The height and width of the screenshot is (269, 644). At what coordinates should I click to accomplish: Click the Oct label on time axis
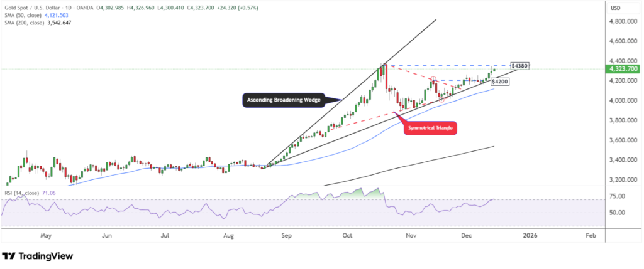[x=348, y=236]
